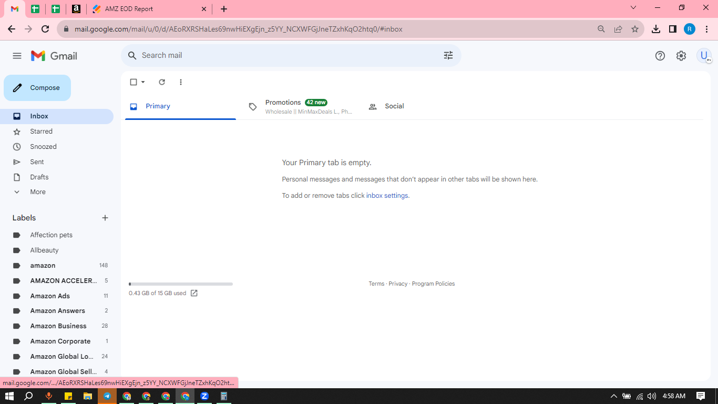
Task: Expand the select options dropdown arrow
Action: [143, 82]
